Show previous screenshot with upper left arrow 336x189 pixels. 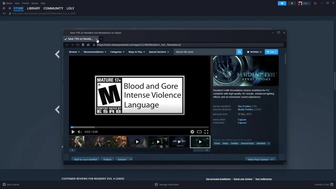57,54
